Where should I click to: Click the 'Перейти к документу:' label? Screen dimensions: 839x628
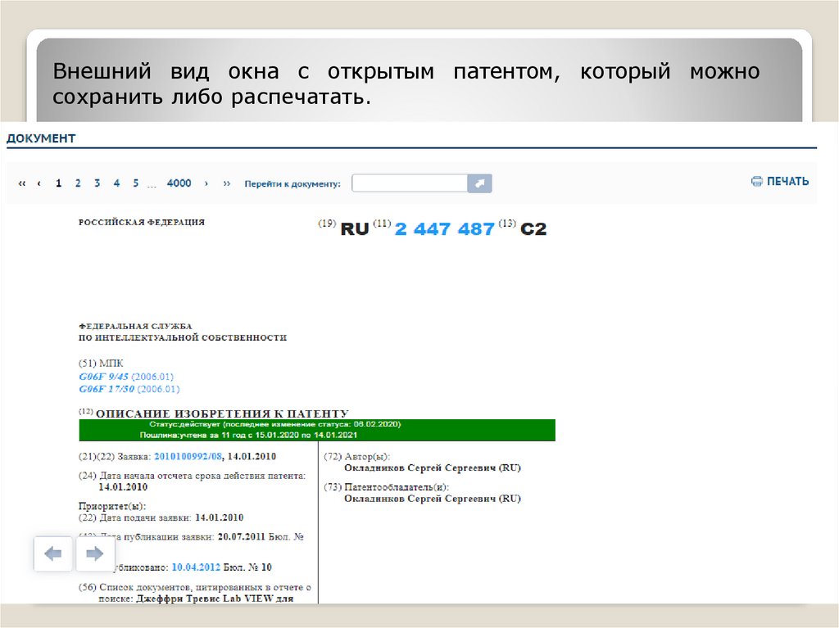(x=293, y=183)
